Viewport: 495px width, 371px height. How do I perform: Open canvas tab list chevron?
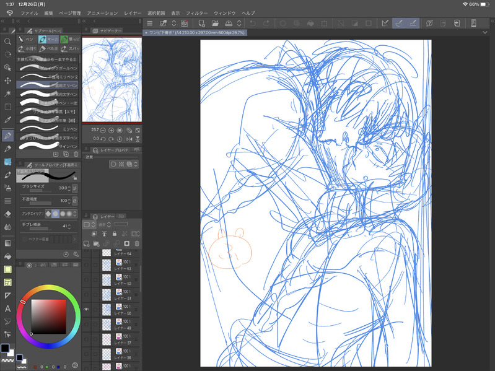click(x=485, y=32)
